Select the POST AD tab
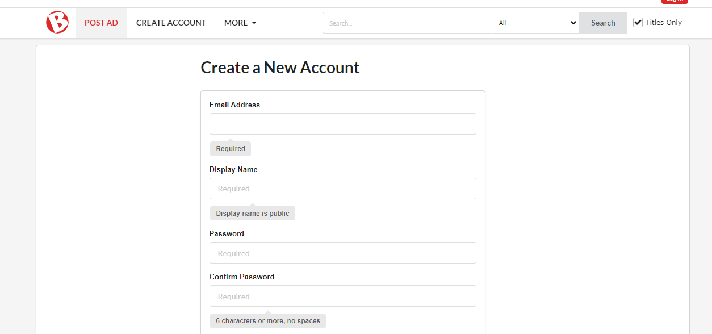712x334 pixels. coord(101,23)
